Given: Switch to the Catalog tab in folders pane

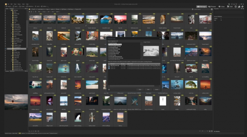Looking at the screenshot, I should (12, 9).
